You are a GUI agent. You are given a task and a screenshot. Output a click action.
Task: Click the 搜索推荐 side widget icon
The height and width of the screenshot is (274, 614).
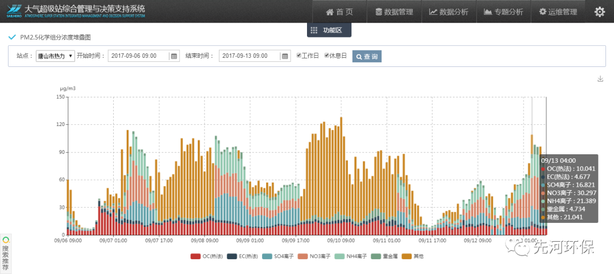pos(5,240)
